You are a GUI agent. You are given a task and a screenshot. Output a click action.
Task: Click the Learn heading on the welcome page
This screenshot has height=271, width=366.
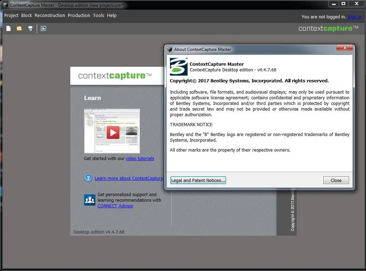93,98
